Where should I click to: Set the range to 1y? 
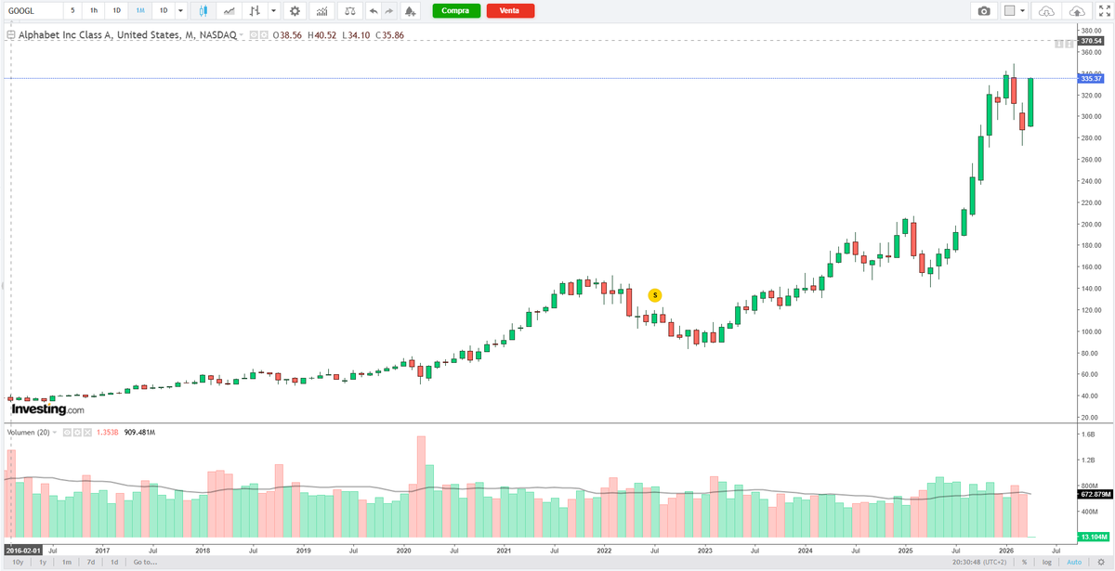43,562
